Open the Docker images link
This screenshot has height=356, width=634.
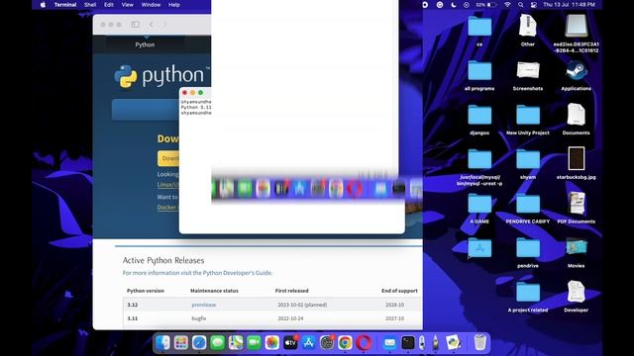167,207
